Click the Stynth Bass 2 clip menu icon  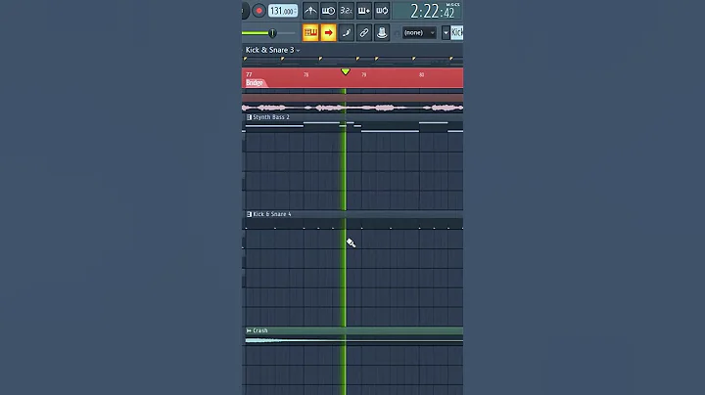[x=249, y=117]
